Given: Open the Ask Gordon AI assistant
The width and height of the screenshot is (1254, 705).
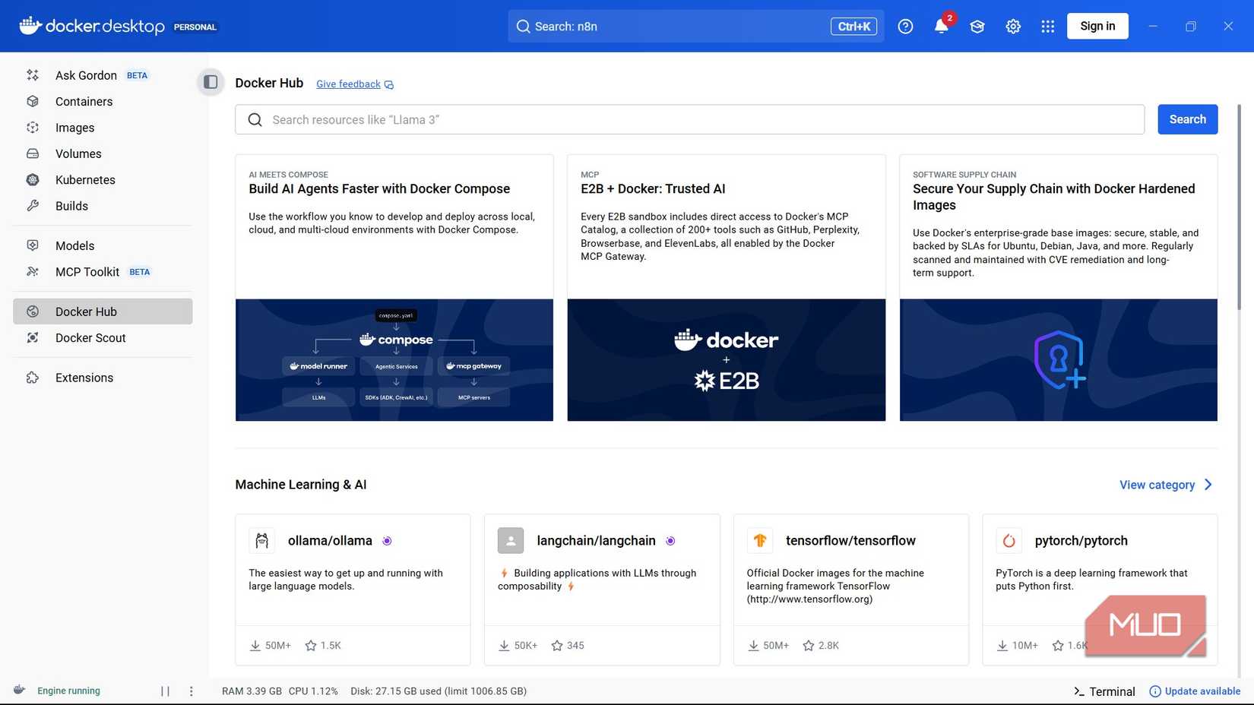Looking at the screenshot, I should coord(85,75).
